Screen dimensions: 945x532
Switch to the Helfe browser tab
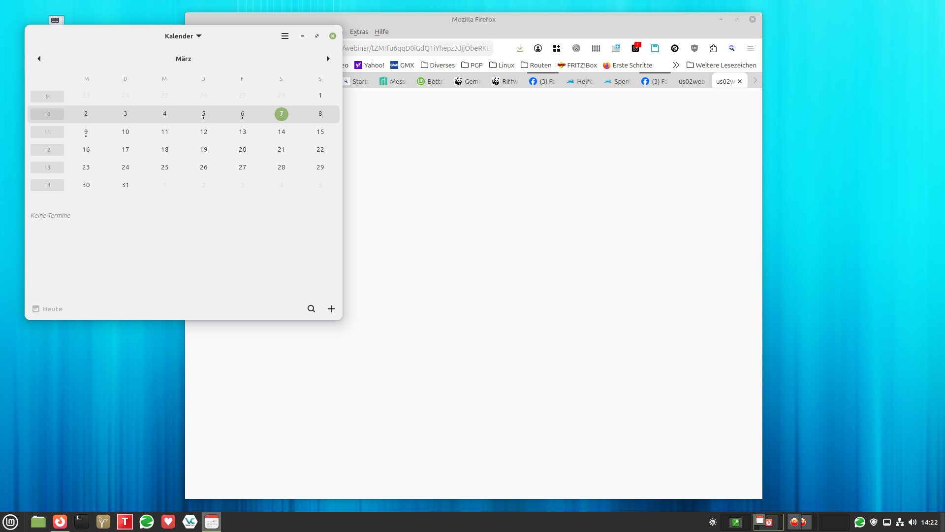click(x=580, y=81)
